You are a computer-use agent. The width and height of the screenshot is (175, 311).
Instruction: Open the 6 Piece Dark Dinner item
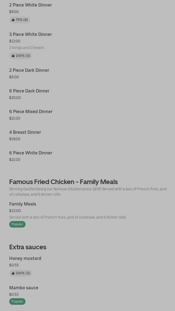tap(29, 91)
